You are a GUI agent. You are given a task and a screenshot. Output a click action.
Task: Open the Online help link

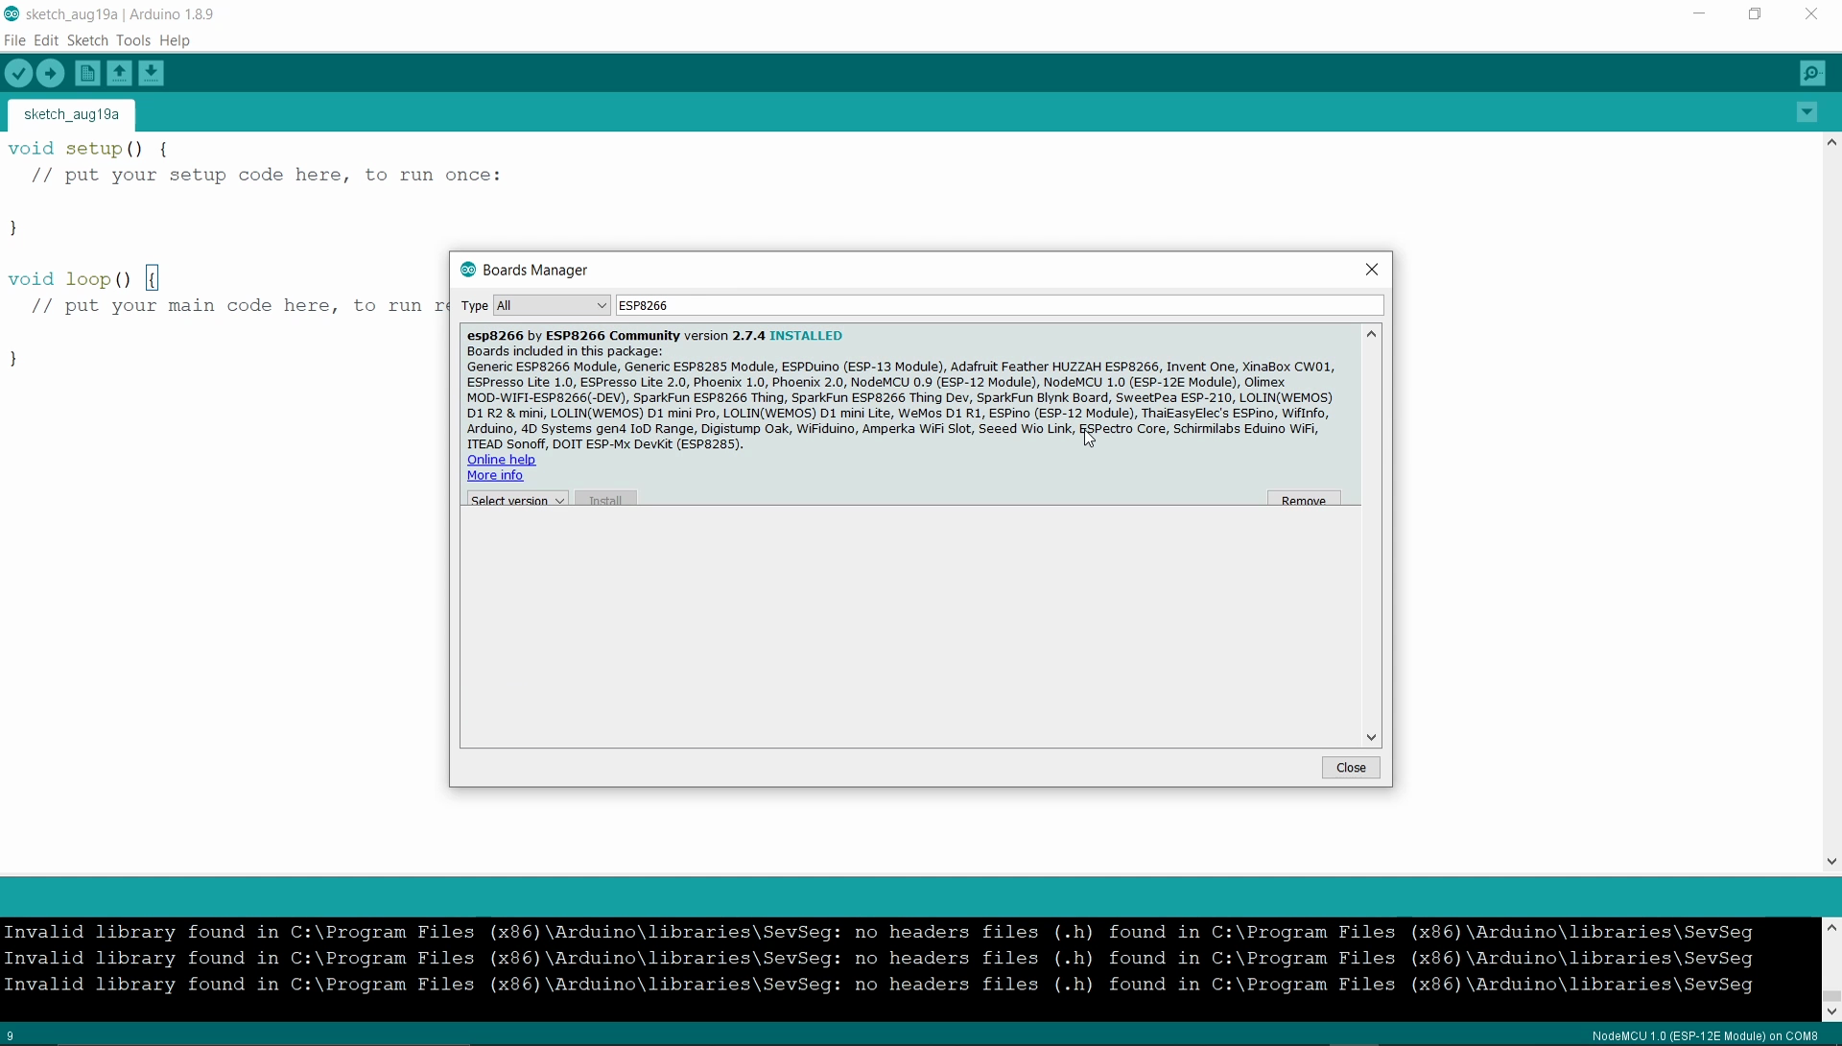pyautogui.click(x=501, y=460)
